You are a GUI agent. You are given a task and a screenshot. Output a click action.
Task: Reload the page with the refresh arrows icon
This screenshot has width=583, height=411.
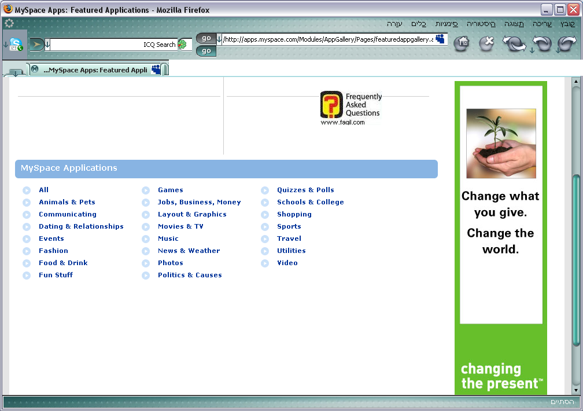click(514, 43)
